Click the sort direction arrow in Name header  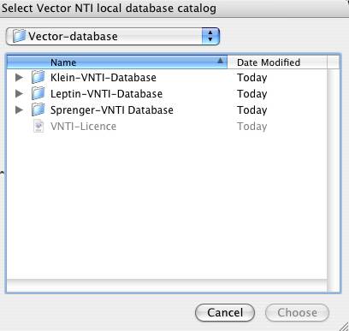click(x=220, y=61)
